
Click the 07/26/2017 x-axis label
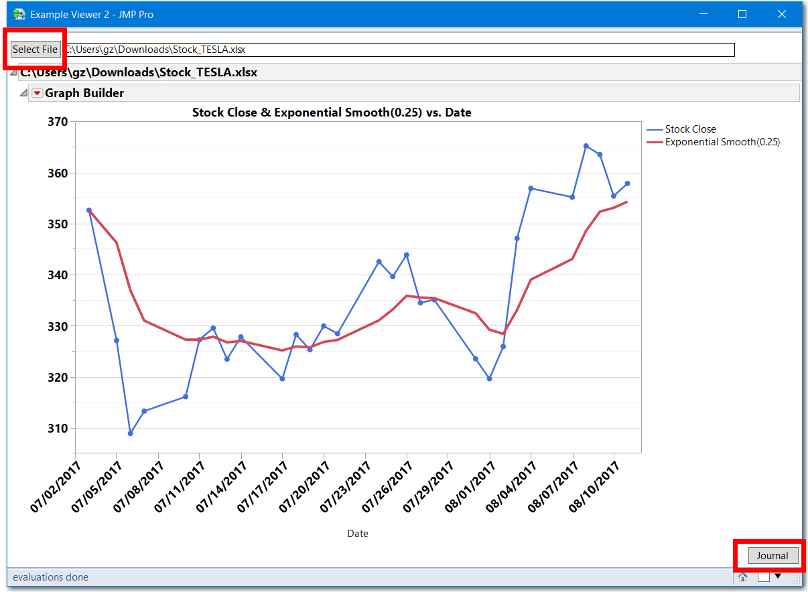tap(387, 488)
